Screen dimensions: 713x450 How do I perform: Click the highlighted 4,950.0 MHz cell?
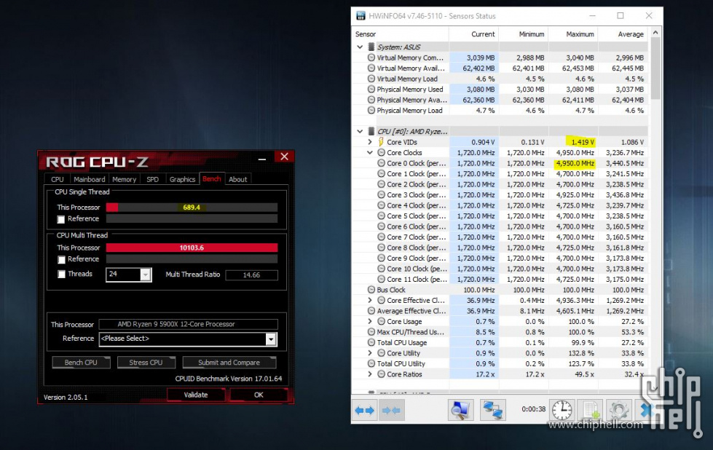[575, 163]
